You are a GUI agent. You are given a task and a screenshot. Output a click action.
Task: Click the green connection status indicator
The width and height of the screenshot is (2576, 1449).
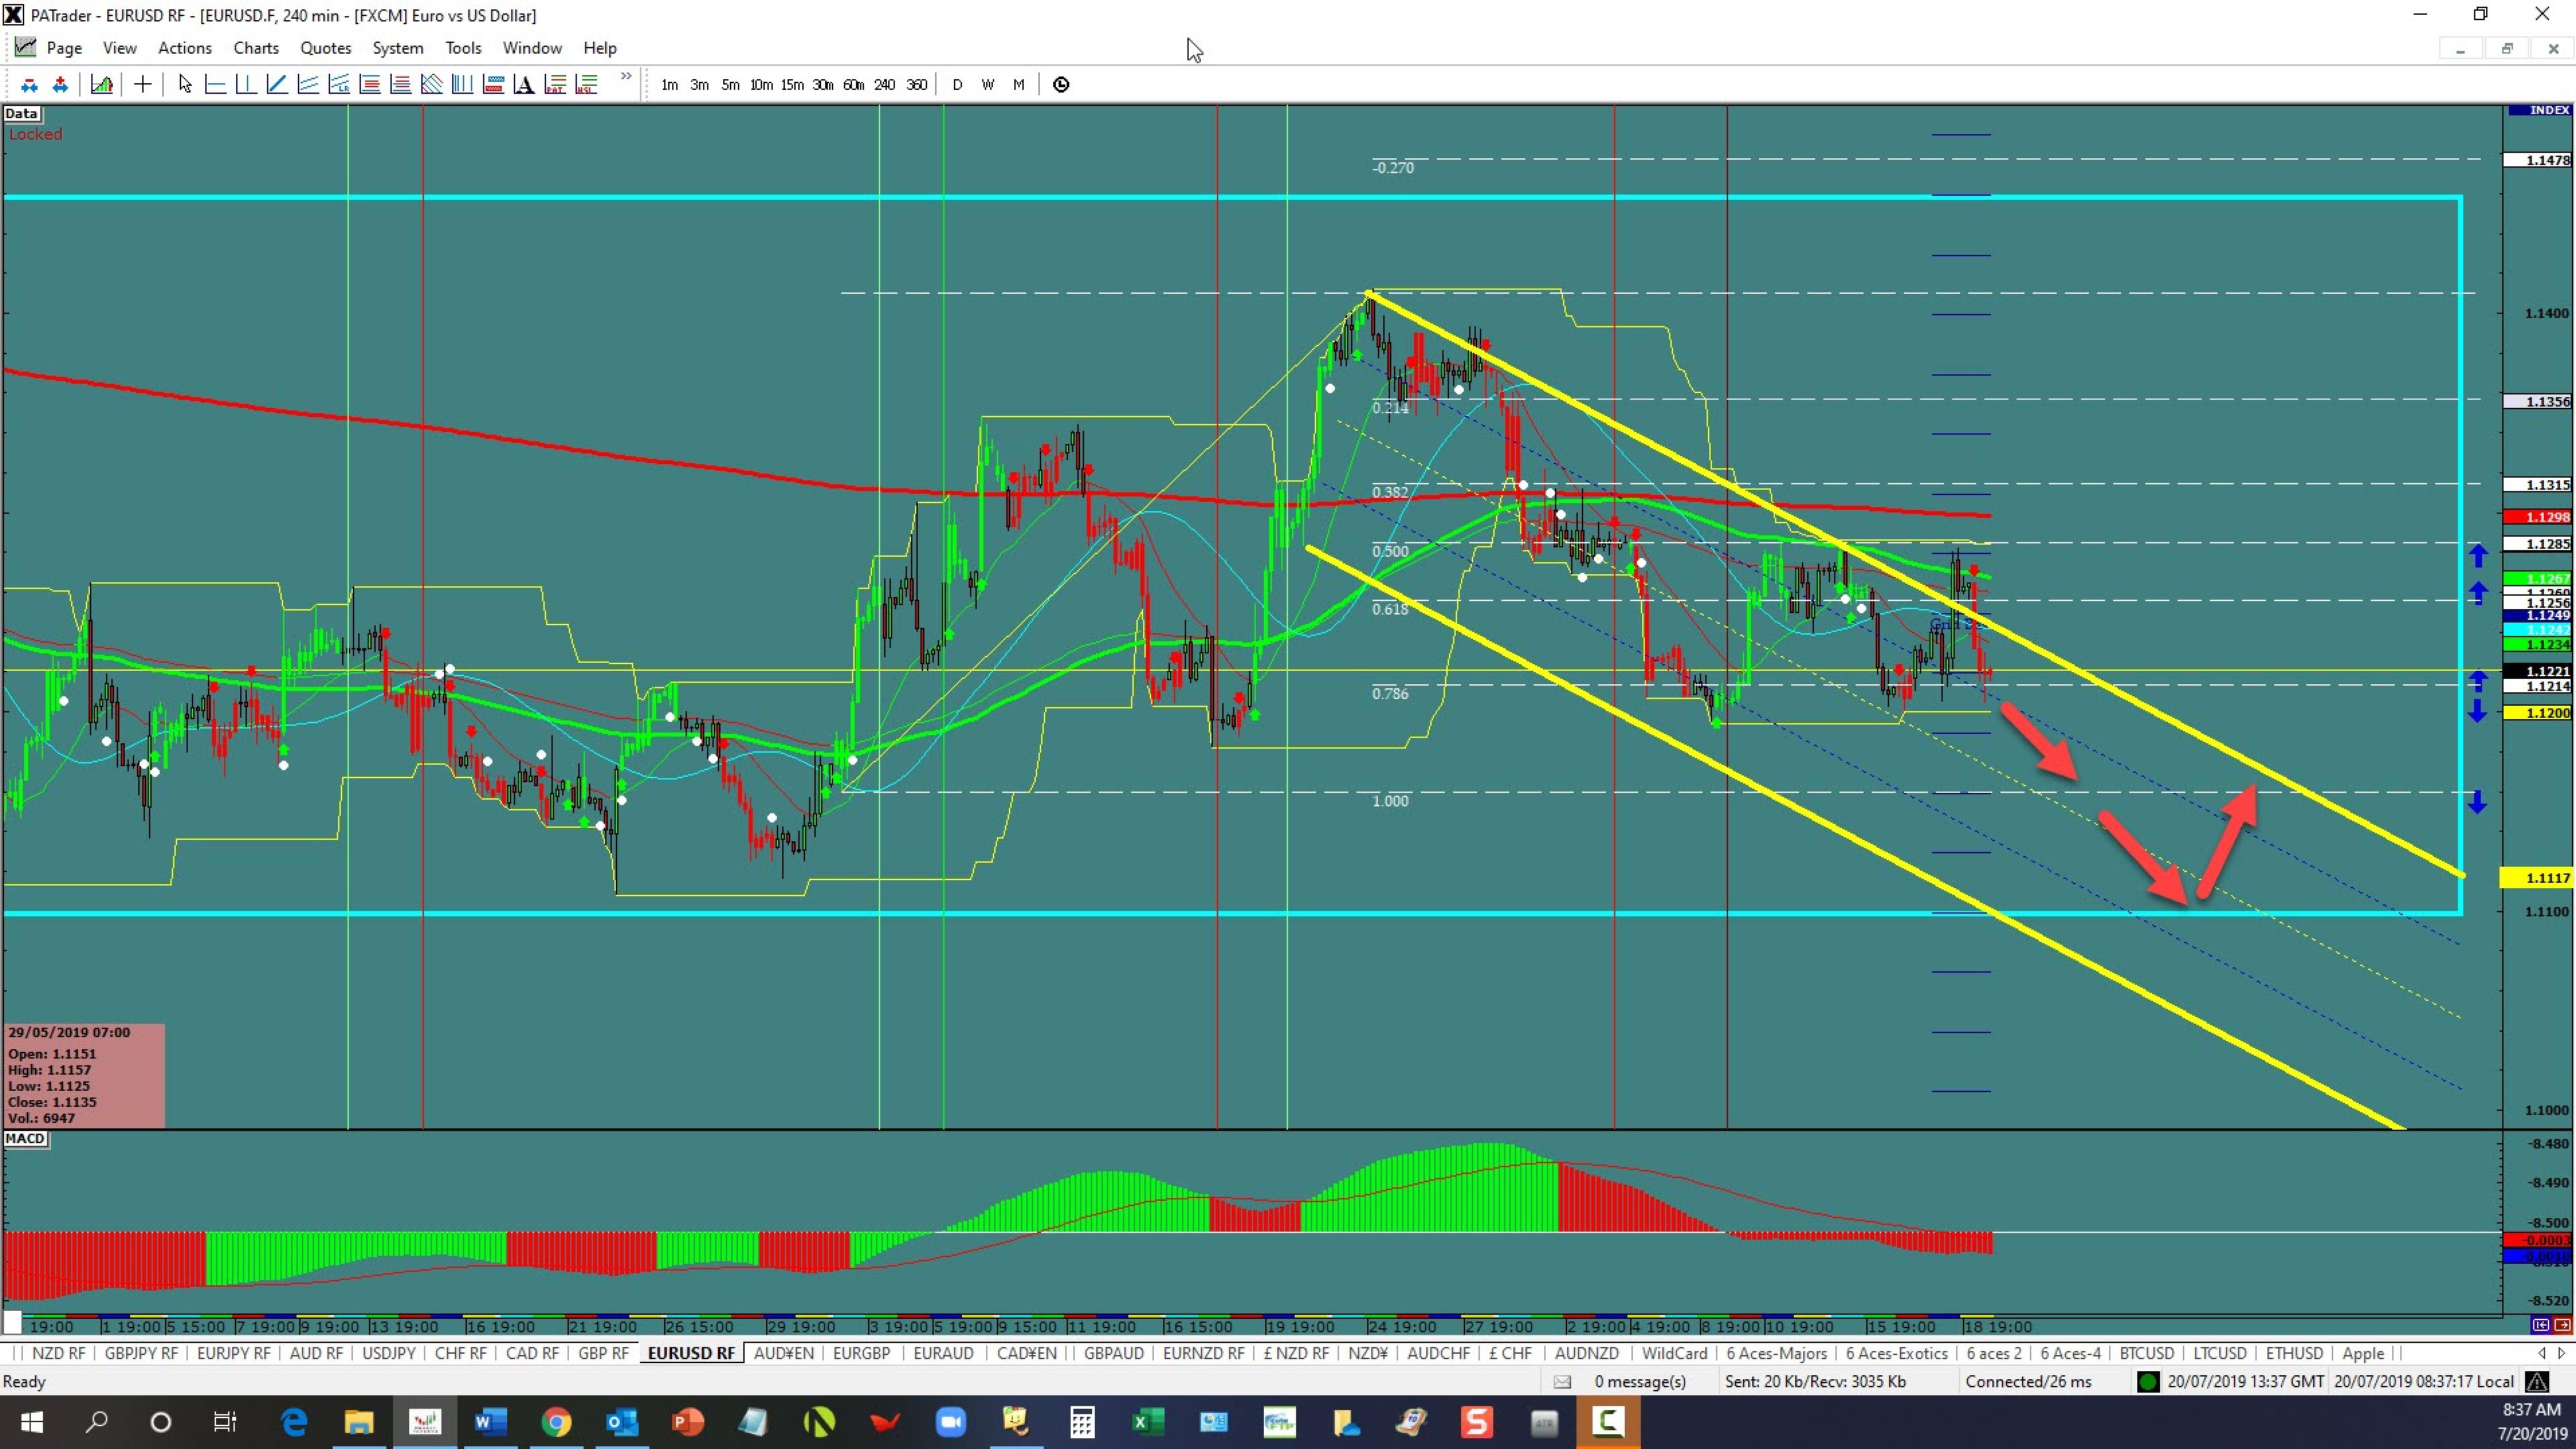(2148, 1382)
